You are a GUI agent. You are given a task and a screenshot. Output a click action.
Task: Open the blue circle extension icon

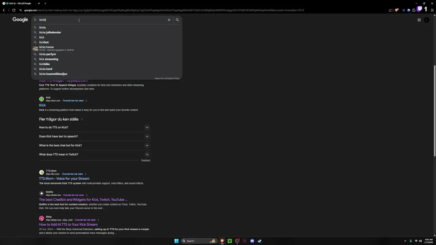[409, 10]
